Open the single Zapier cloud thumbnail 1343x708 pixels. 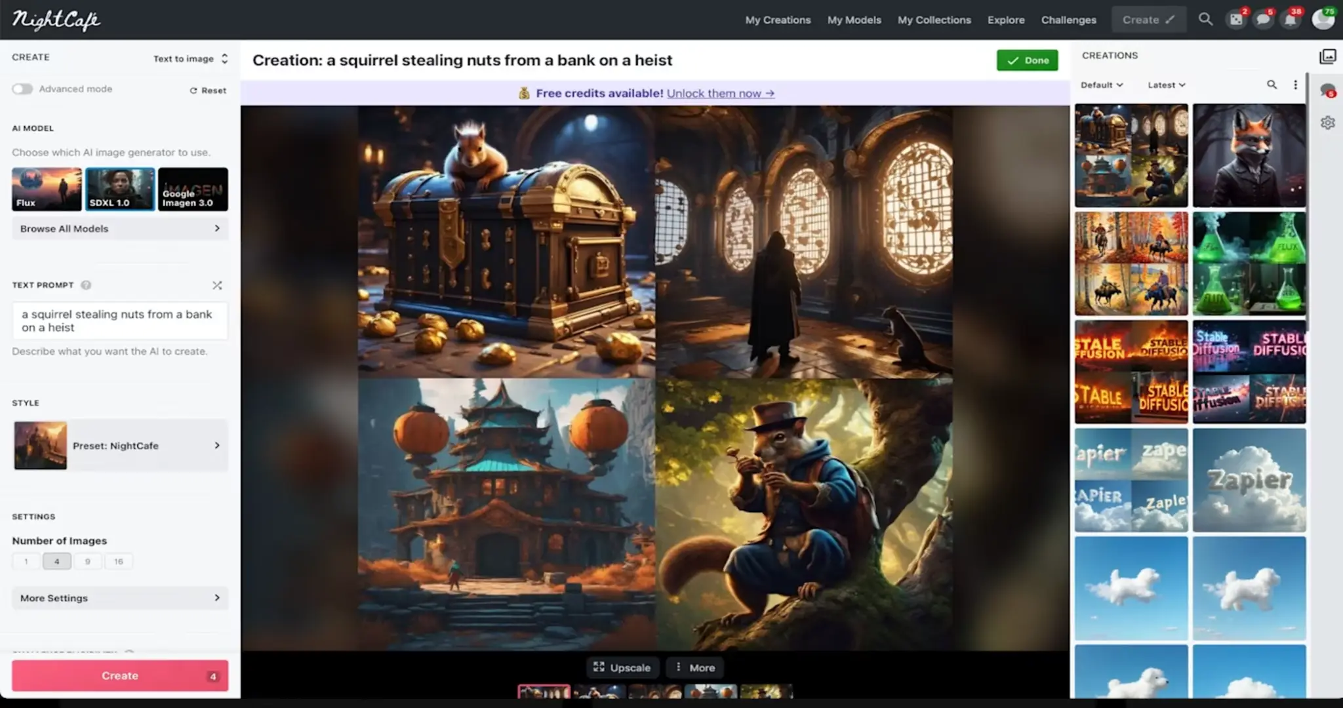[1249, 480]
